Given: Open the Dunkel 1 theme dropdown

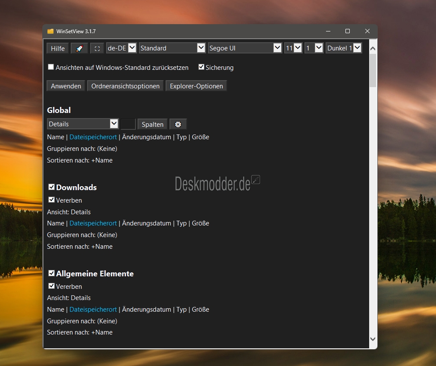Looking at the screenshot, I should pyautogui.click(x=343, y=48).
